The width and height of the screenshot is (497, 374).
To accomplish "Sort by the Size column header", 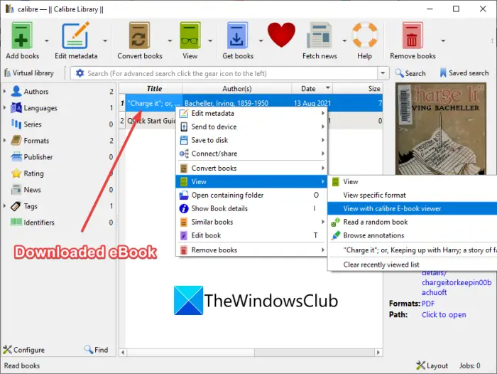I will pyautogui.click(x=358, y=89).
